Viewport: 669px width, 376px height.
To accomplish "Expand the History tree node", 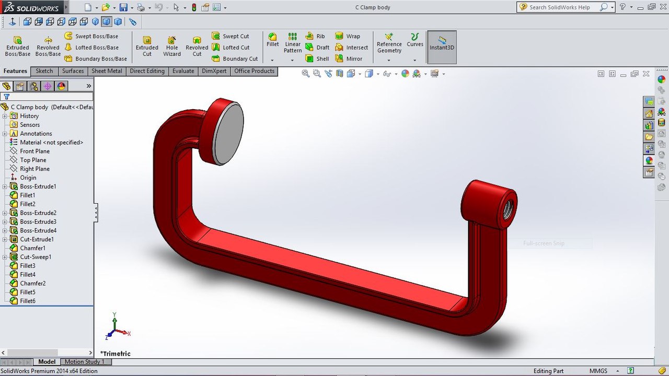I will pos(5,116).
